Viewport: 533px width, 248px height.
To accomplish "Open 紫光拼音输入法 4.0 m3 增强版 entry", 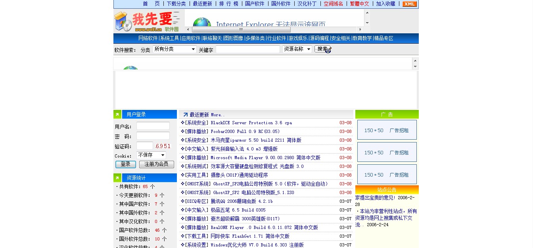I will (x=244, y=149).
